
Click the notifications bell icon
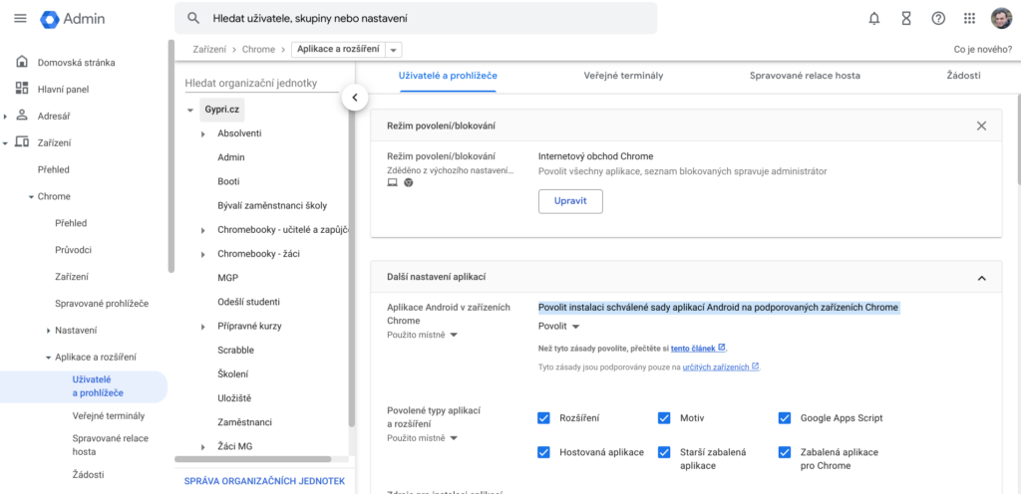(x=874, y=19)
